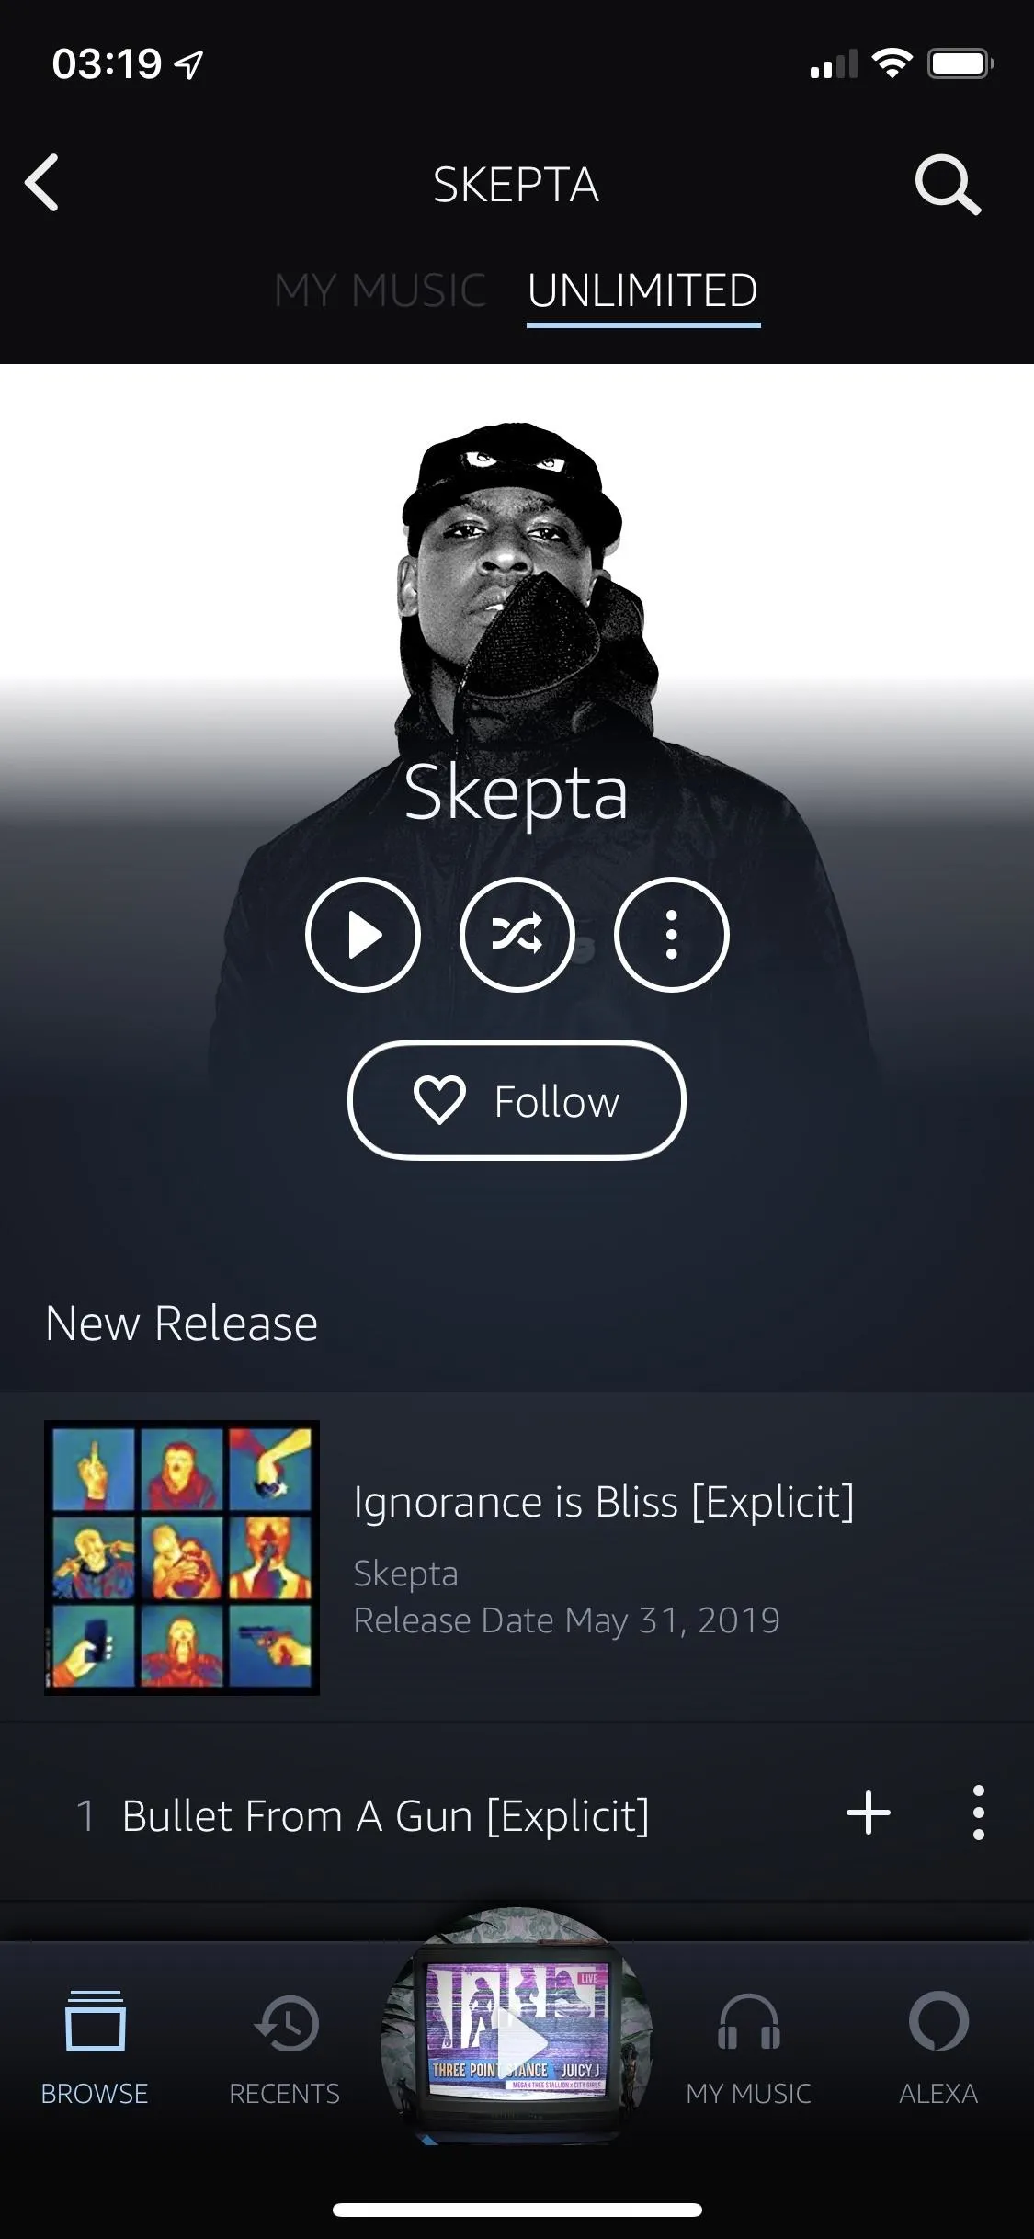Select the UNLIMITED tab
The height and width of the screenshot is (2239, 1034).
[x=642, y=290]
